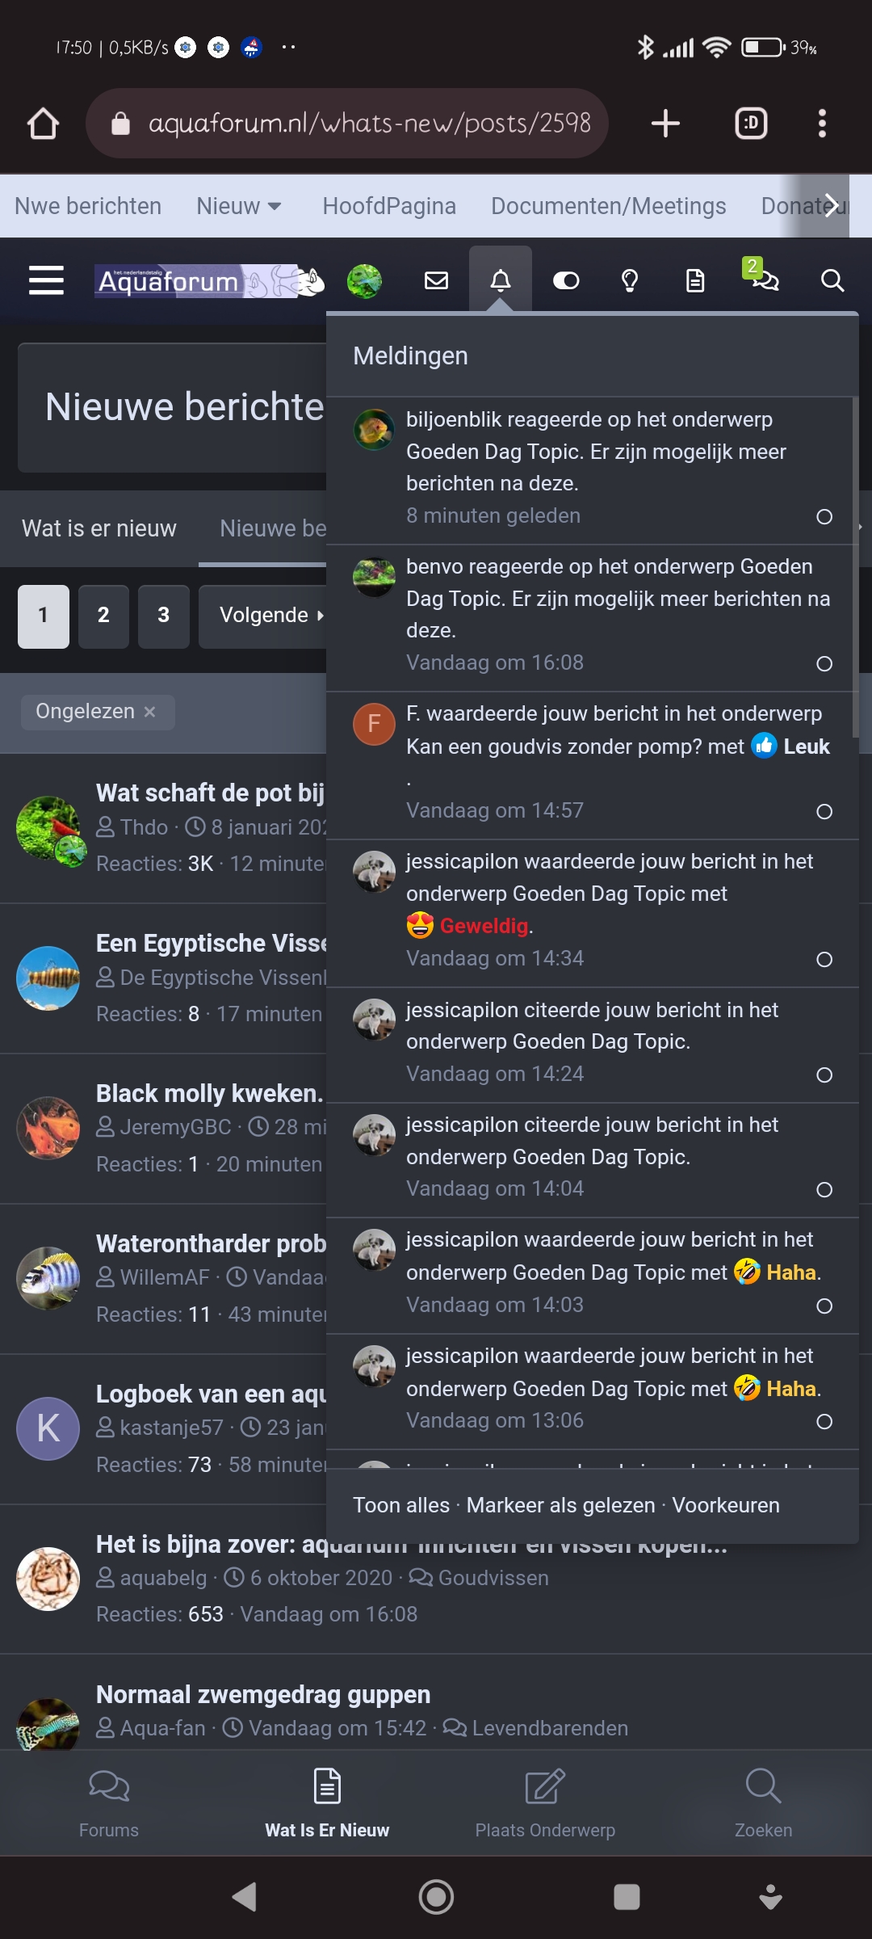The height and width of the screenshot is (1939, 872).
Task: Tap the browser address bar URL
Action: [x=347, y=124]
